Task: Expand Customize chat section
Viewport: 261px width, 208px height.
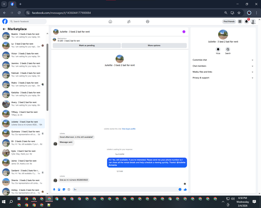Action: coord(223,60)
